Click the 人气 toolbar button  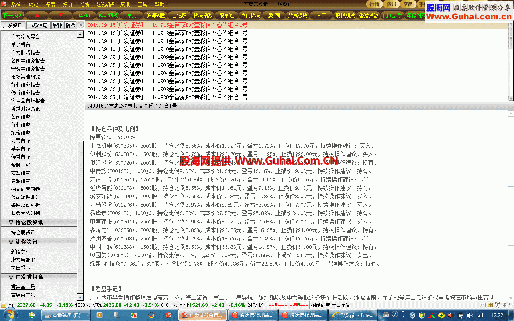tap(321, 15)
